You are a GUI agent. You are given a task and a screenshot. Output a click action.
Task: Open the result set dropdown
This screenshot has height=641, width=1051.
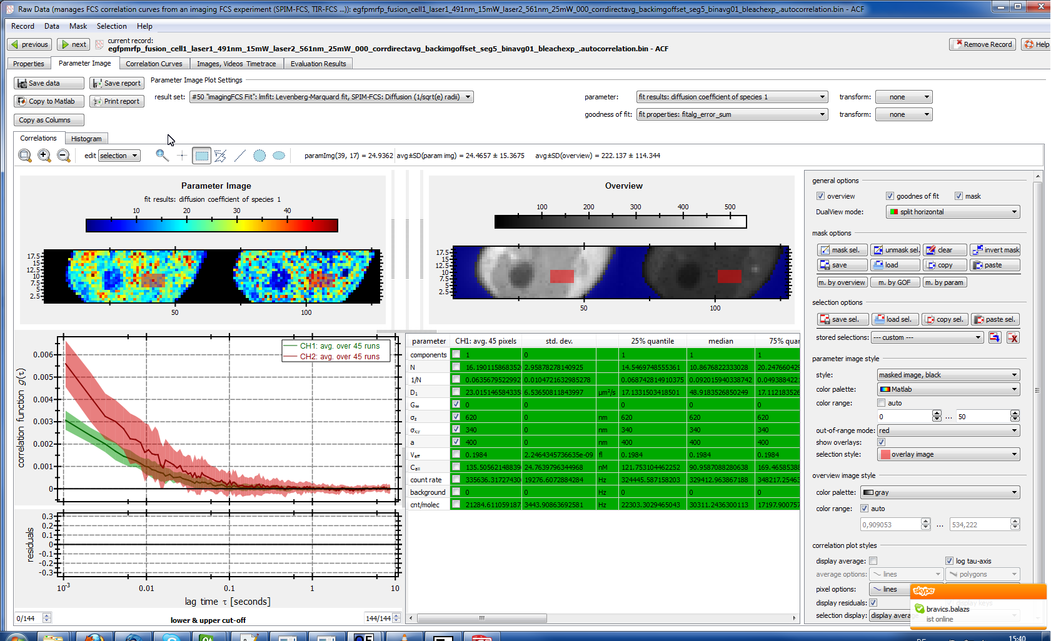tap(331, 97)
